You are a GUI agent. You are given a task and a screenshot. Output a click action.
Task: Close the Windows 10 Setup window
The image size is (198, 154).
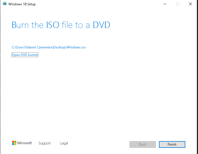[x=190, y=4]
